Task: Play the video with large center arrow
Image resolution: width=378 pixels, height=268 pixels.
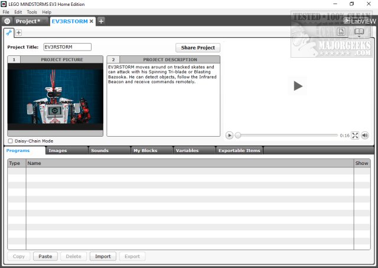Action: 298,86
